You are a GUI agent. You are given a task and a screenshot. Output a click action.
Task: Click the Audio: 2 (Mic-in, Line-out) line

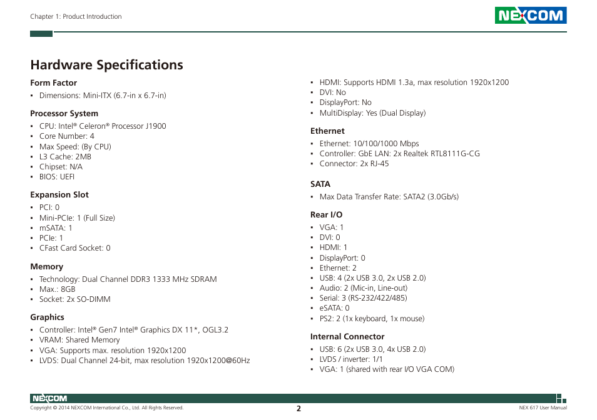(363, 288)
